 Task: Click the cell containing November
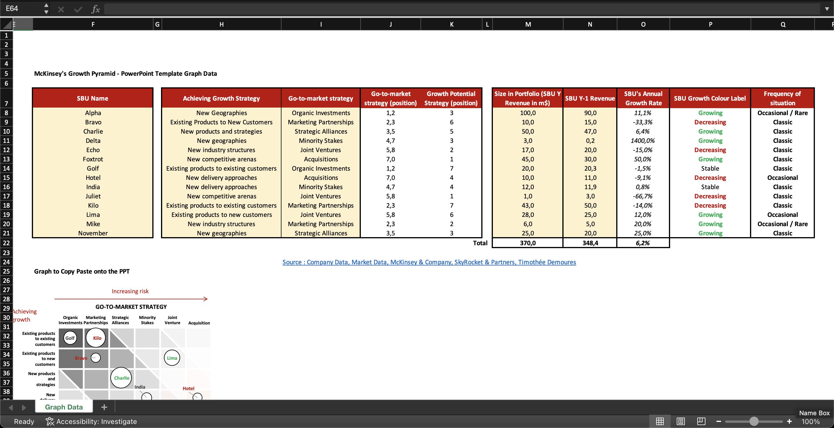[x=93, y=233]
